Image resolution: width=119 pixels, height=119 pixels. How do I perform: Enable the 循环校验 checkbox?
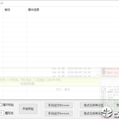coord(1,105)
